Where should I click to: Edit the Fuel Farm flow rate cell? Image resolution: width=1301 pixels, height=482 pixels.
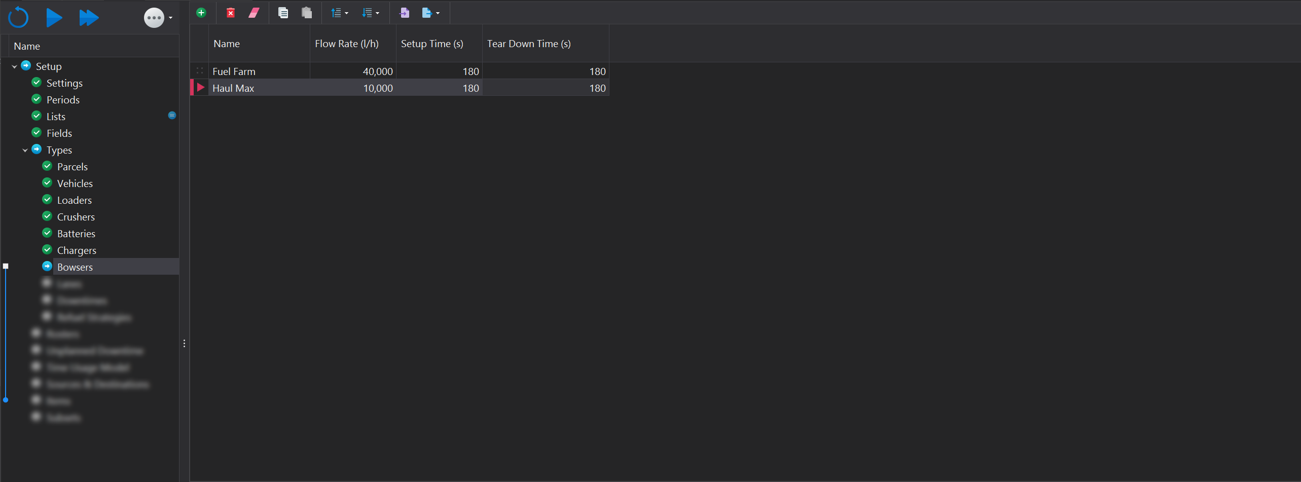[x=353, y=71]
